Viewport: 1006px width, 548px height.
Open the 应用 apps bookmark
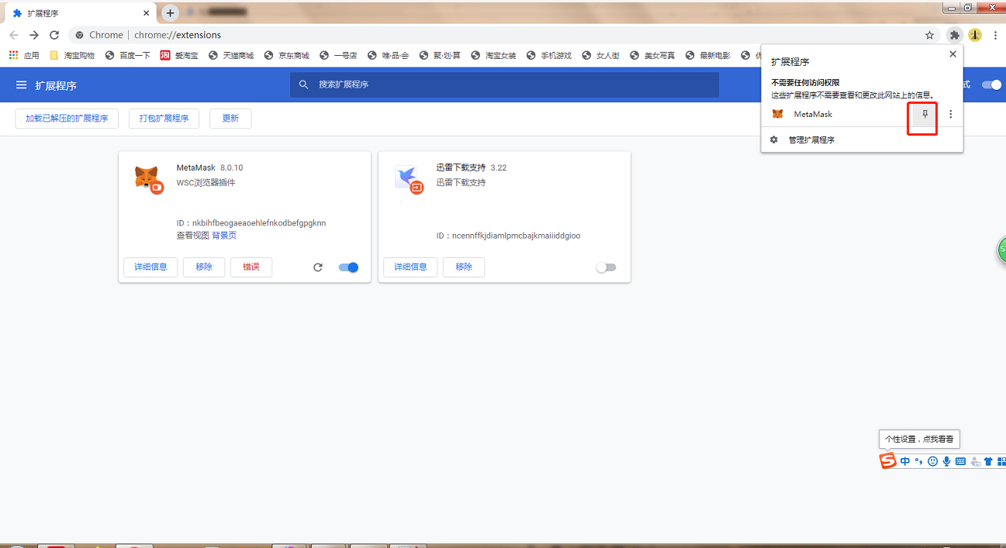[24, 56]
